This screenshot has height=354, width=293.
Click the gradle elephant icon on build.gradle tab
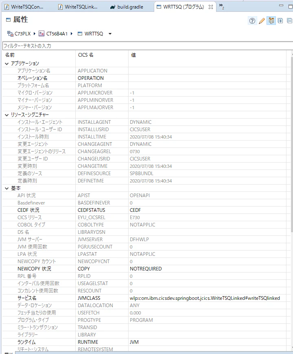pyautogui.click(x=113, y=7)
